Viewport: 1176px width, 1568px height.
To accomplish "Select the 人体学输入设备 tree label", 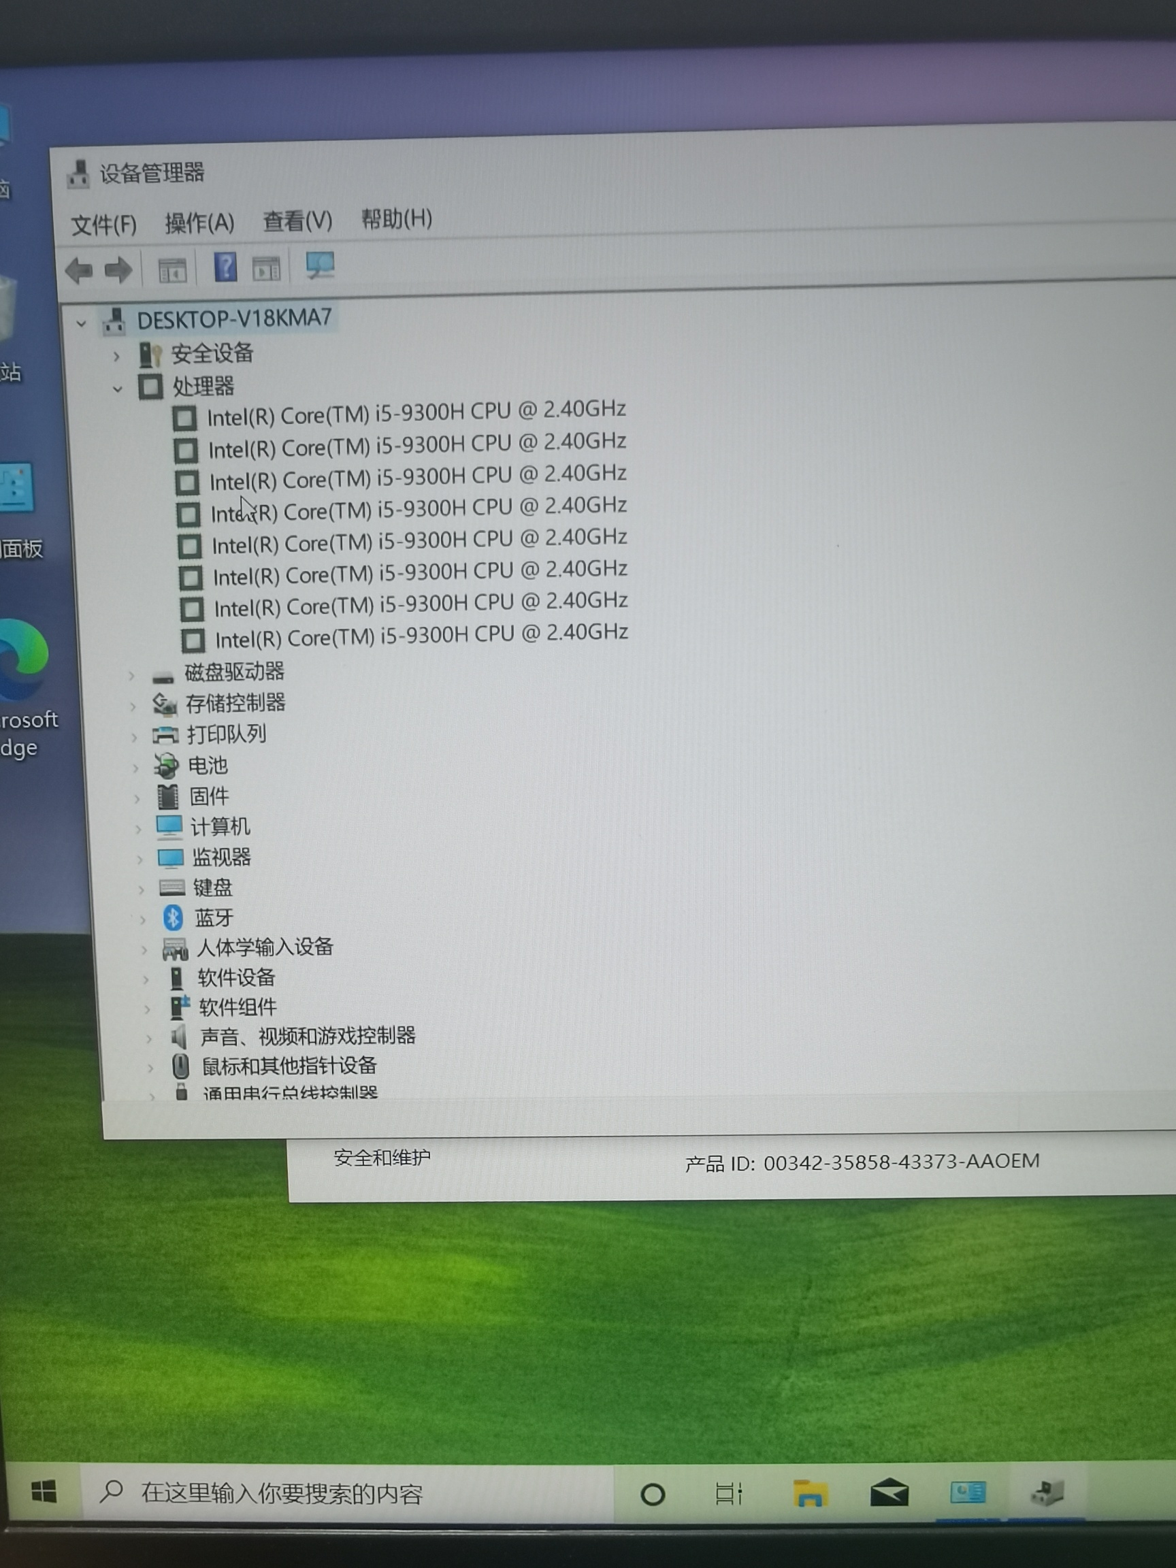I will (x=265, y=948).
